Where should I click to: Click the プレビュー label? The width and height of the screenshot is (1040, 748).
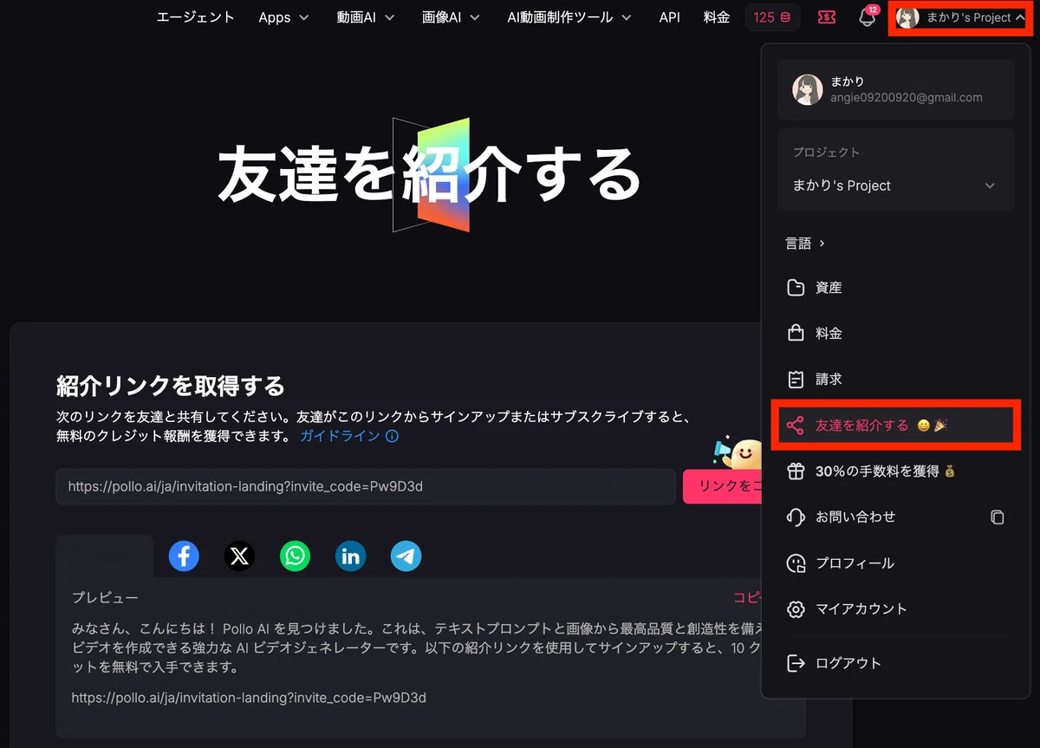[105, 598]
